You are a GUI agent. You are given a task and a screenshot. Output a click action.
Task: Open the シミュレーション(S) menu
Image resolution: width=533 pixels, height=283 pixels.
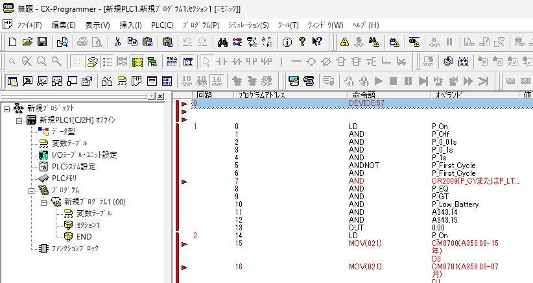point(248,25)
